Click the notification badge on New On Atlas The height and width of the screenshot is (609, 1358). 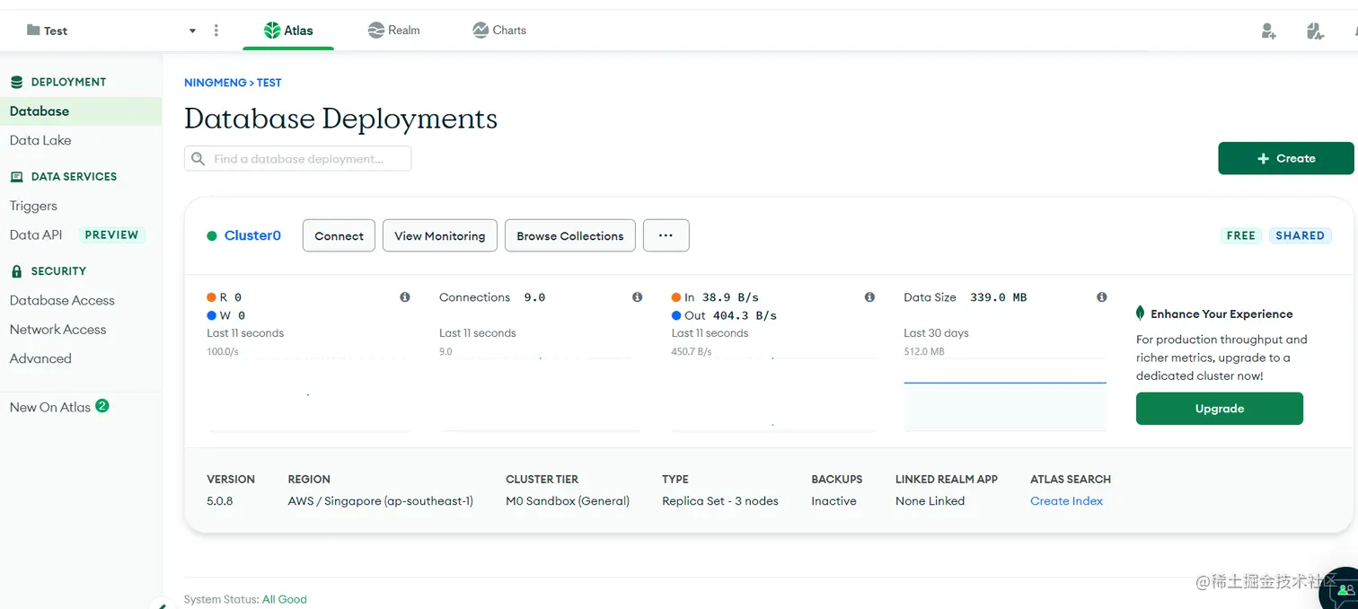pos(102,406)
